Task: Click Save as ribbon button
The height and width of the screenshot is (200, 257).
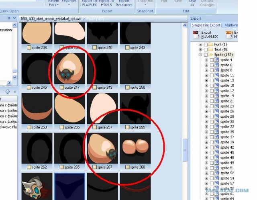Action: [x=192, y=3]
